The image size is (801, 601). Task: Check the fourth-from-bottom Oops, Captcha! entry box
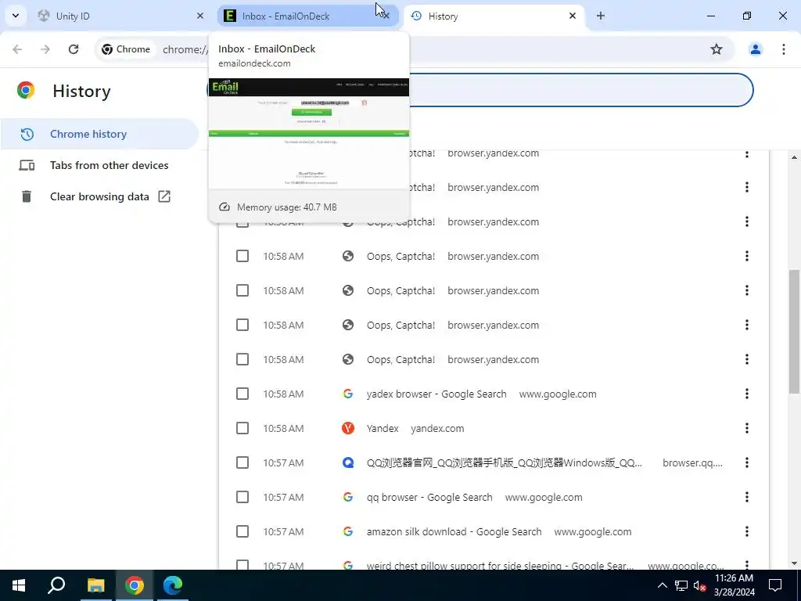(242, 256)
